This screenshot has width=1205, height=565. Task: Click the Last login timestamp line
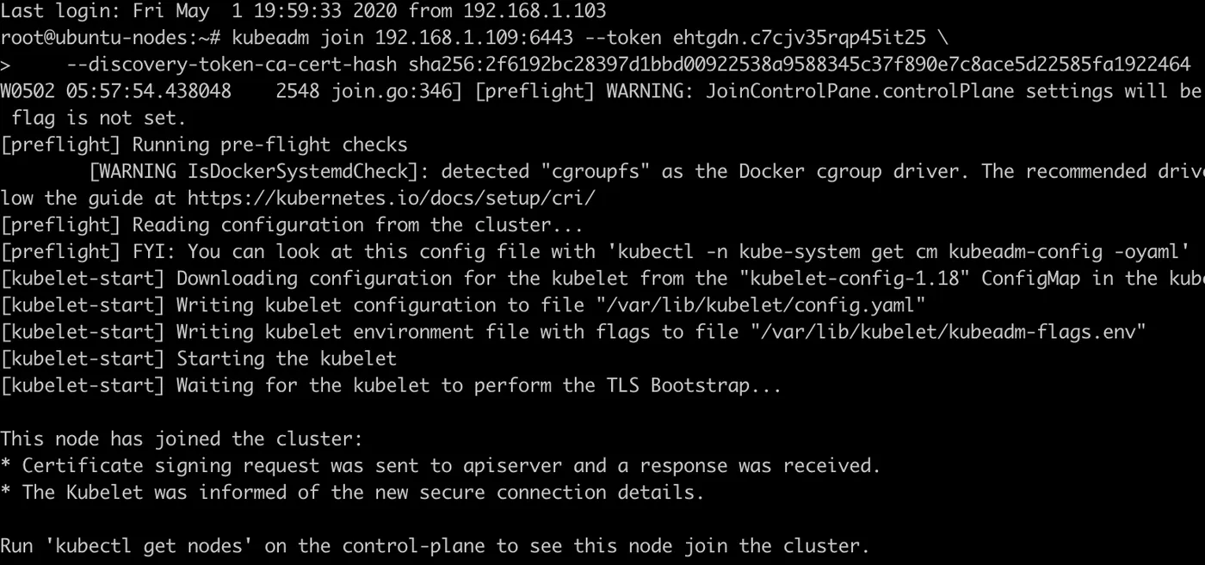coord(303,11)
